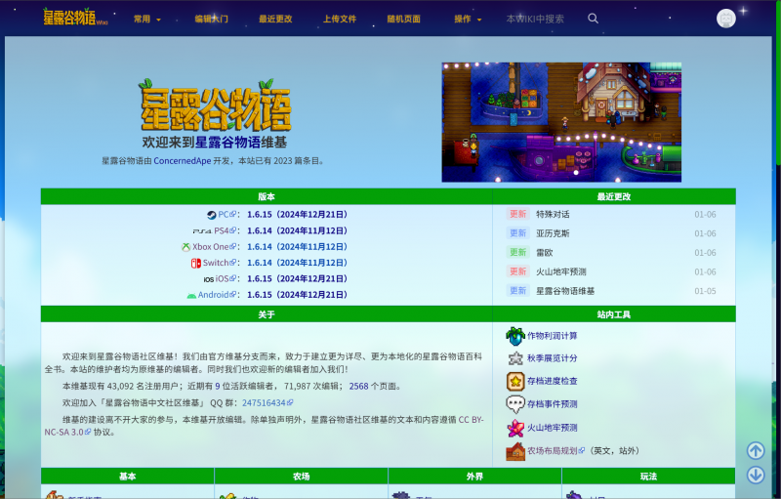Open Xbox One version 1.6.14 link
Image resolution: width=781 pixels, height=499 pixels.
[x=297, y=246]
